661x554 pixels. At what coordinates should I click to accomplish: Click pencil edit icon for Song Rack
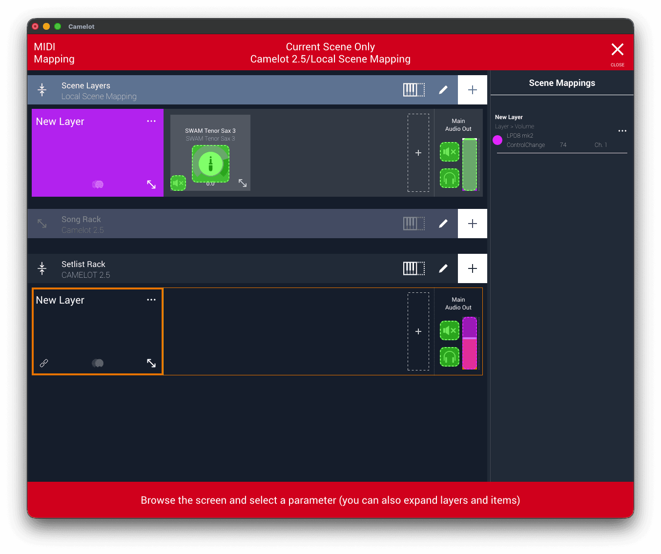click(443, 224)
